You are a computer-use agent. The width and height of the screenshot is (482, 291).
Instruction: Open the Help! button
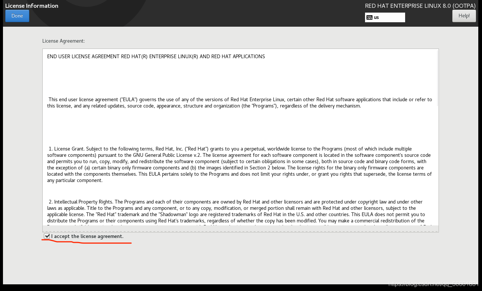(x=464, y=16)
